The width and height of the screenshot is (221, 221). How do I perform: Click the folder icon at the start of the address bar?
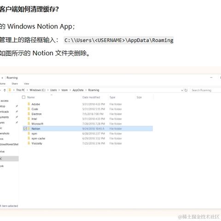[x=10, y=90]
